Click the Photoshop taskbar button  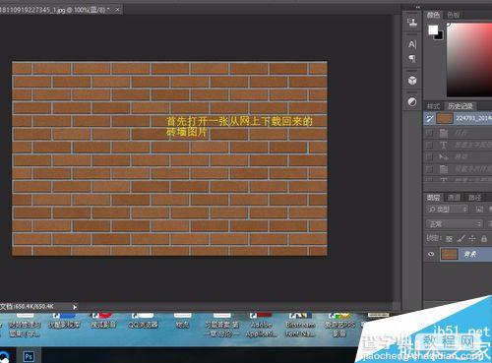[29, 356]
